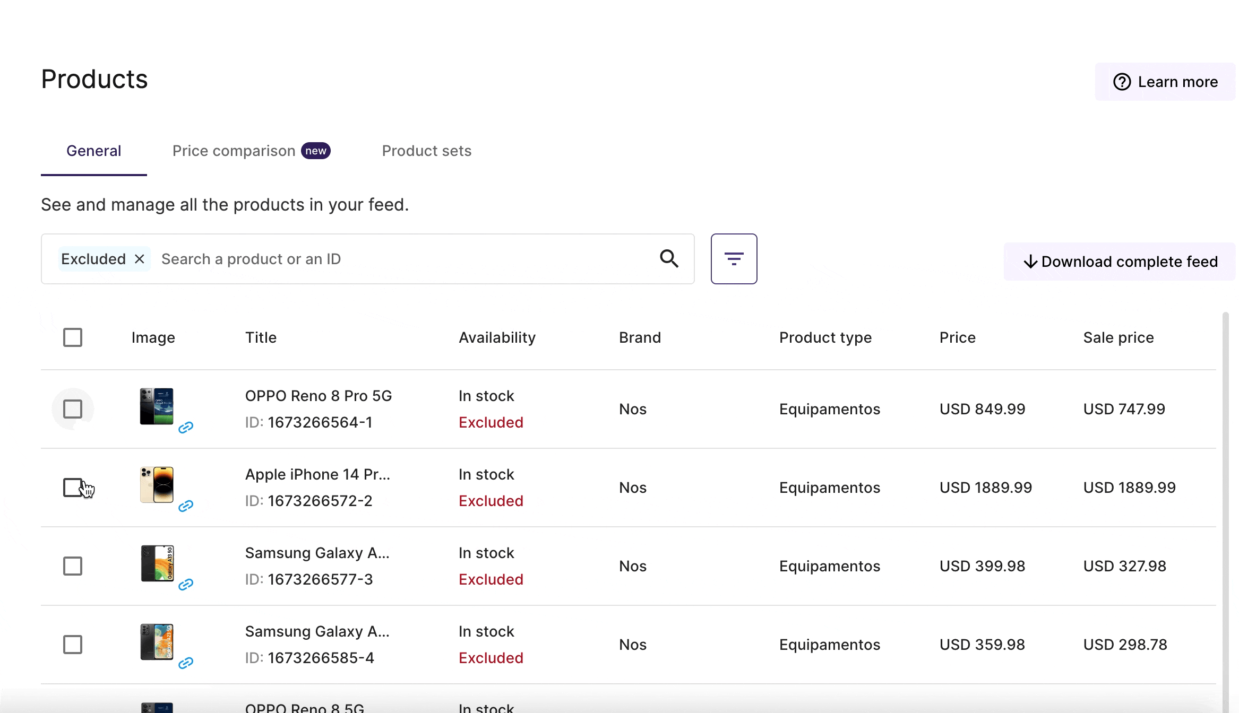Open the filter options icon button
This screenshot has width=1239, height=713.
(734, 259)
